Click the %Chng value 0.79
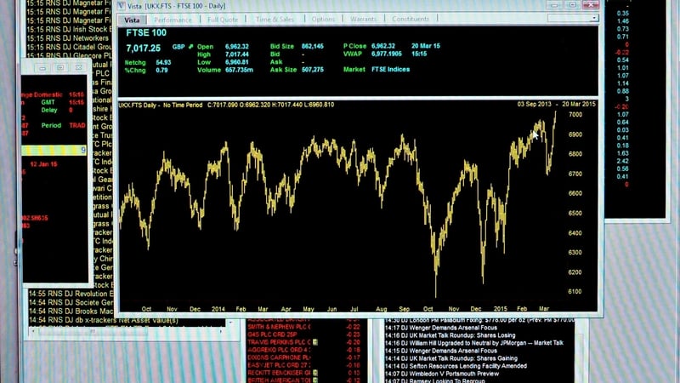 [161, 71]
